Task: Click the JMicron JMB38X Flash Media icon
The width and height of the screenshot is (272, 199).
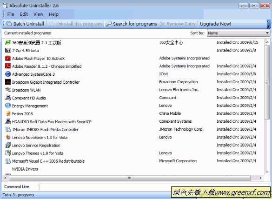Action: pyautogui.click(x=8, y=129)
